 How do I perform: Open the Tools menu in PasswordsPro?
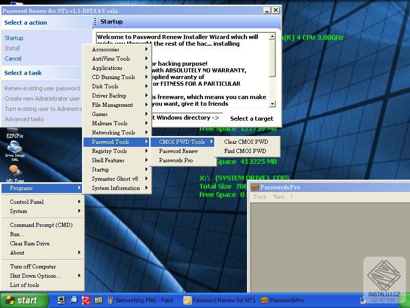(x=259, y=197)
